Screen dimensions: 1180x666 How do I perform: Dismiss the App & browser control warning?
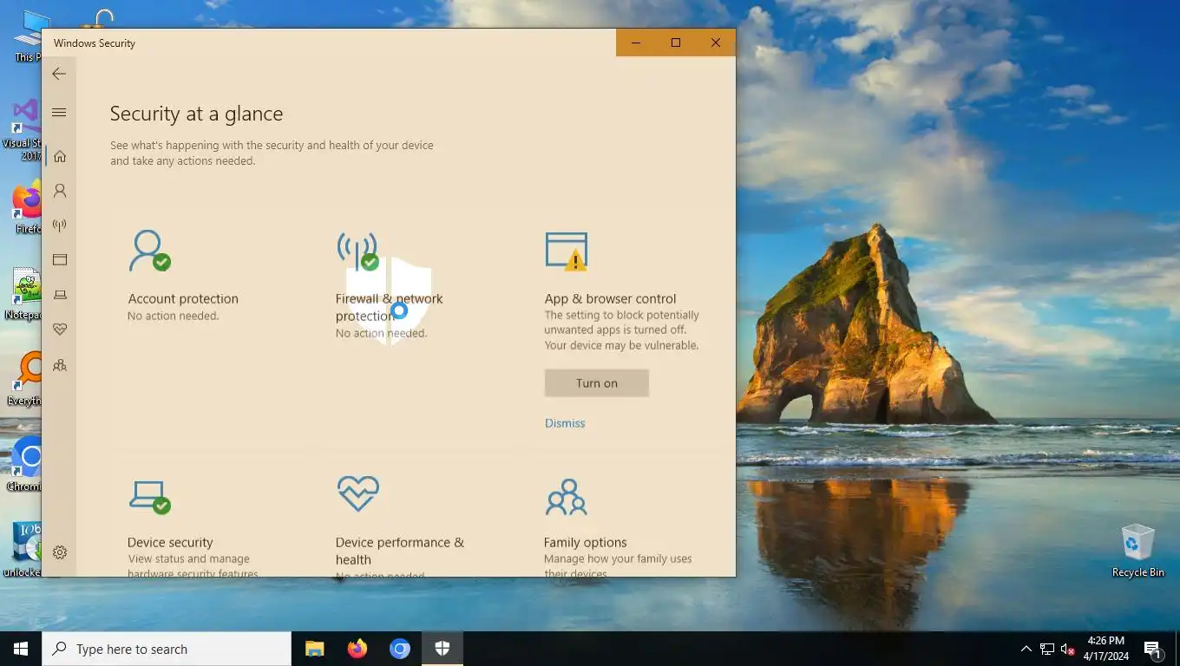(x=565, y=423)
